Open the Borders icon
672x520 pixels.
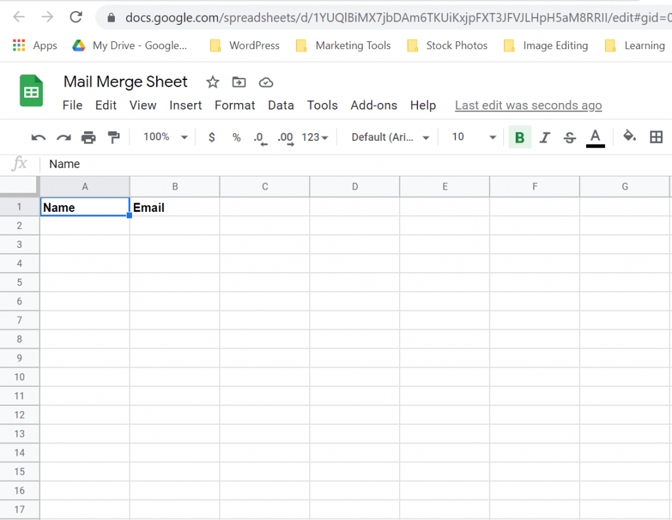pyautogui.click(x=656, y=137)
